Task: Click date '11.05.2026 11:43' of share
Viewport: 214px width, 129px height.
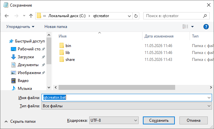Action: 158,60
